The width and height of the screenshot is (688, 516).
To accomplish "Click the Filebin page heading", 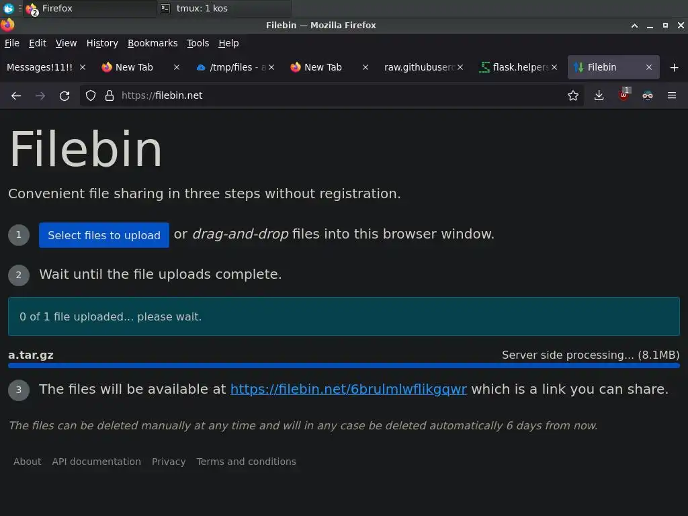I will click(x=85, y=149).
